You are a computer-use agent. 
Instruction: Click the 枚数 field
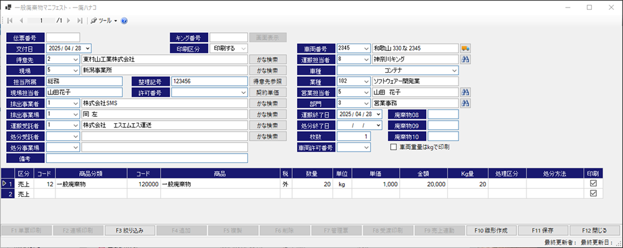(354, 136)
